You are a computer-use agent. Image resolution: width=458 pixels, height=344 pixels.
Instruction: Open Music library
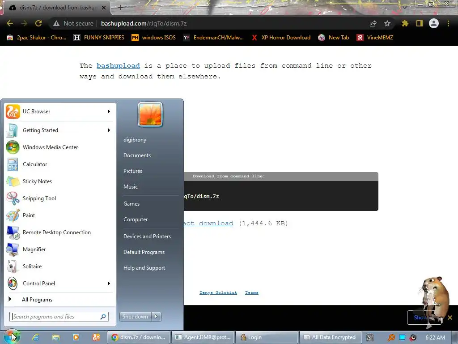[x=130, y=187]
